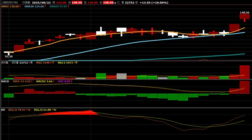Select the SMA60 97.03 legend
The width and height of the screenshot is (252, 140).
59,6
